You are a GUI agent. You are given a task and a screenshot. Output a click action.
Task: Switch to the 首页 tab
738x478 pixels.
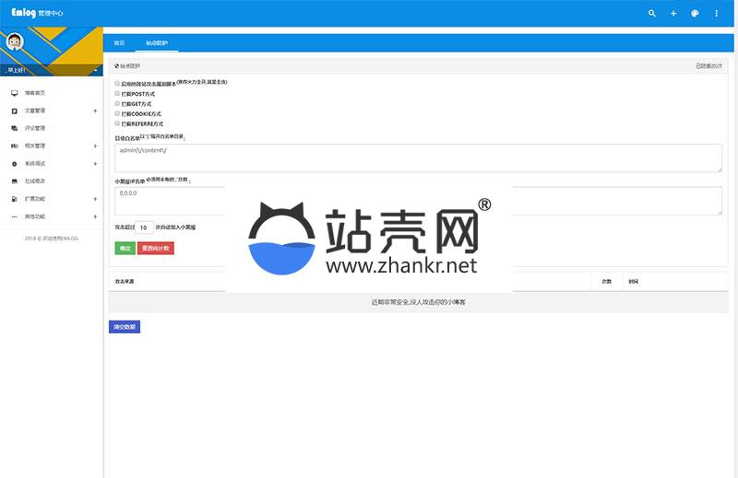coord(119,43)
